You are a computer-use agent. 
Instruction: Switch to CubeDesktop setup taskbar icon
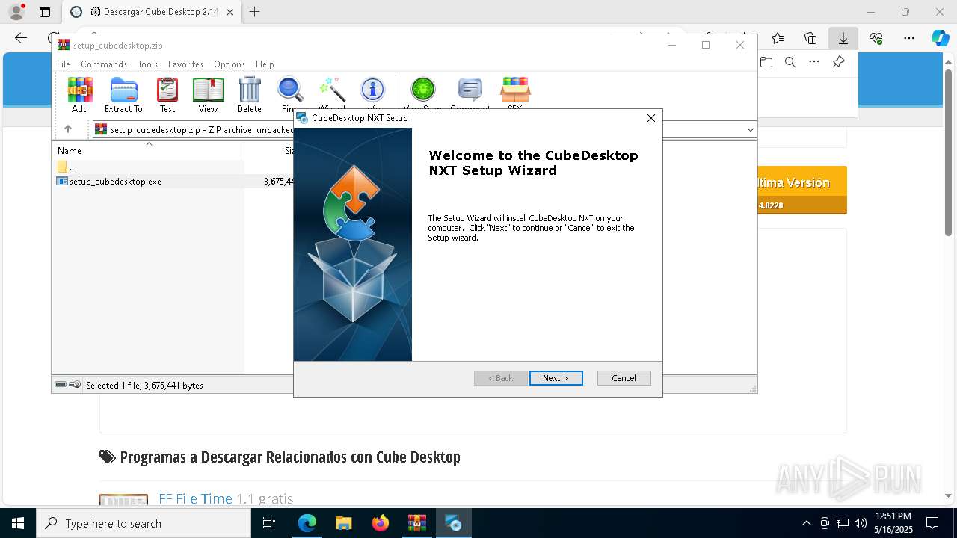tap(454, 523)
